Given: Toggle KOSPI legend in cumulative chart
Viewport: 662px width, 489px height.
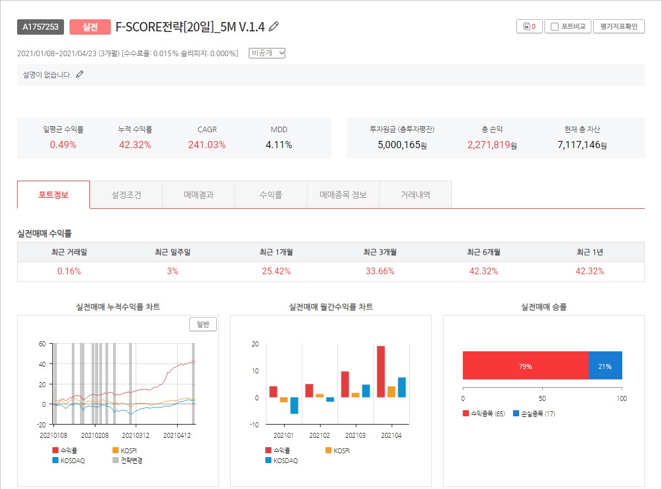Looking at the screenshot, I should [125, 450].
